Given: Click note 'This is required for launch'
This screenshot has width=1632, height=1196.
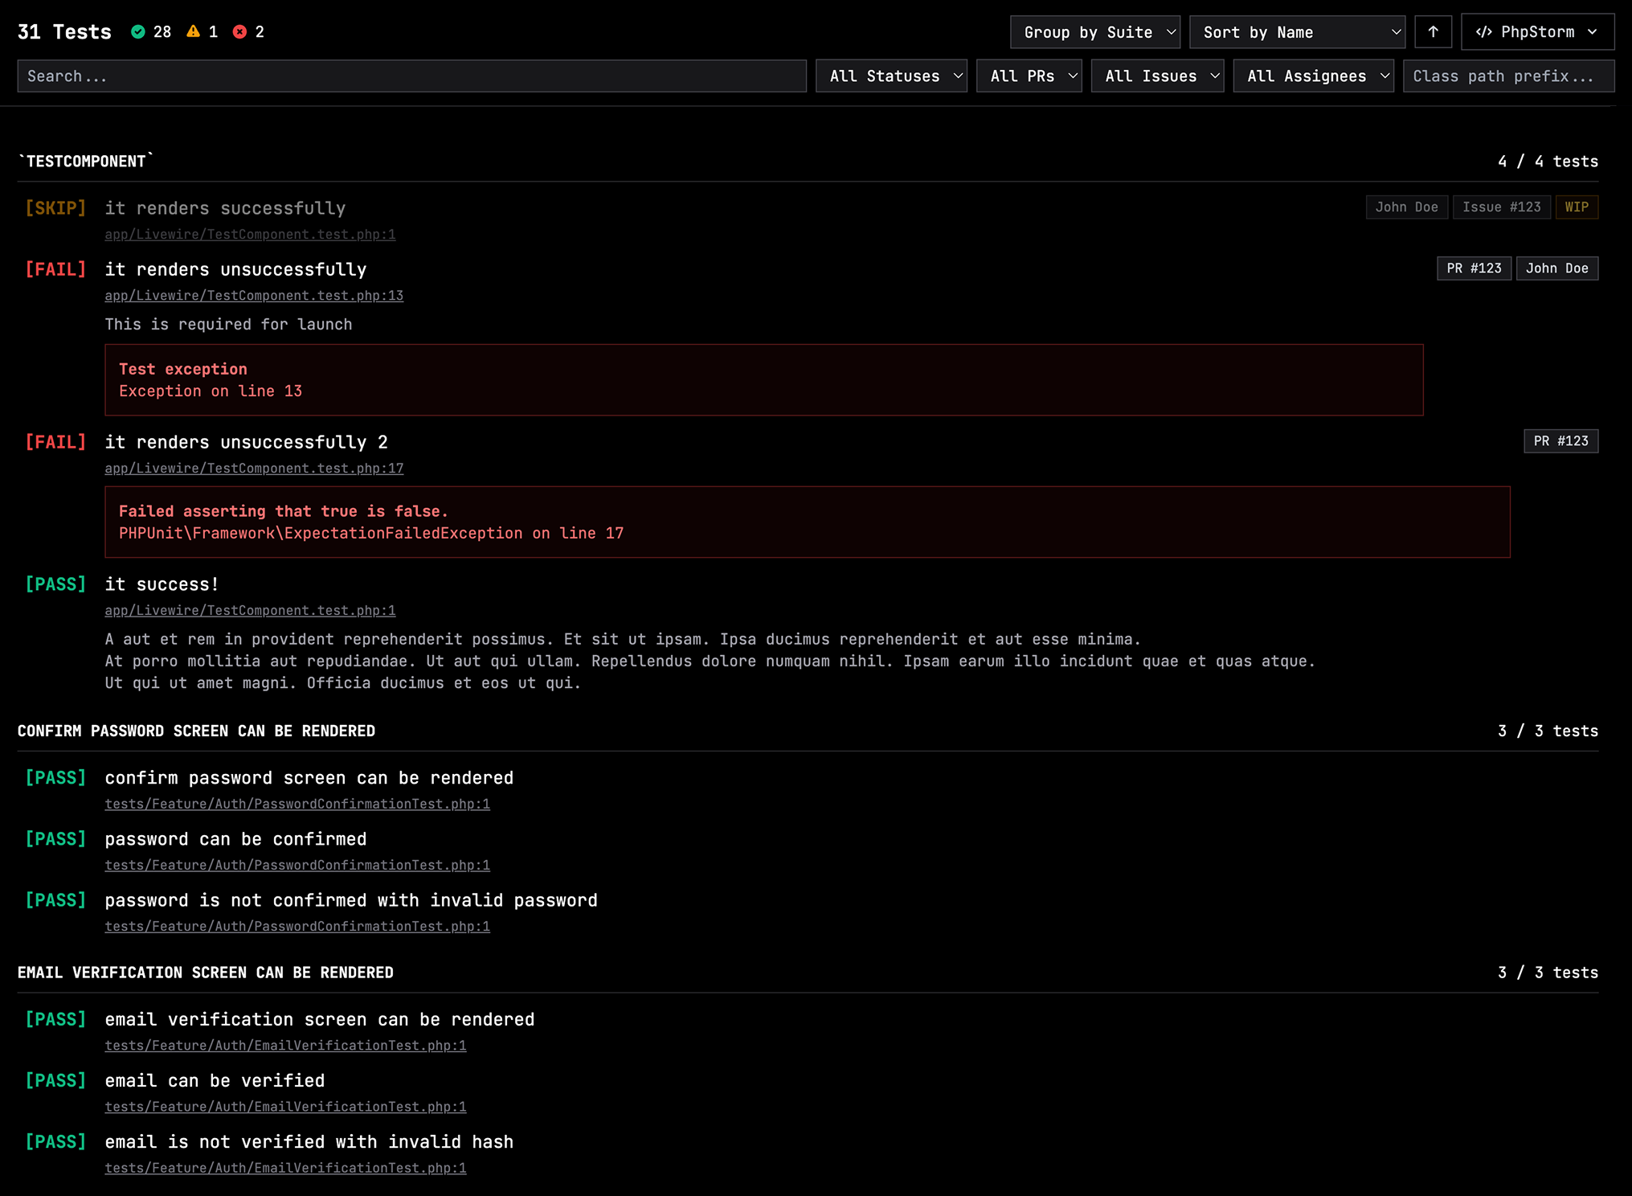Looking at the screenshot, I should click(x=228, y=325).
